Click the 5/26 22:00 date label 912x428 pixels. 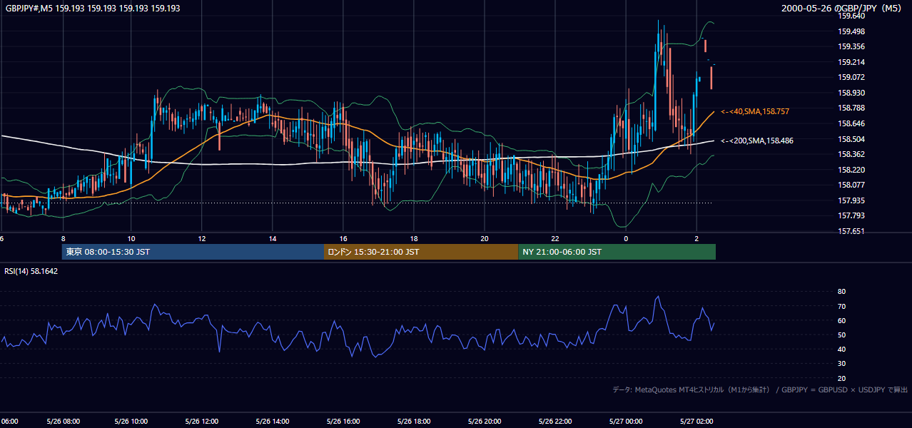[555, 421]
